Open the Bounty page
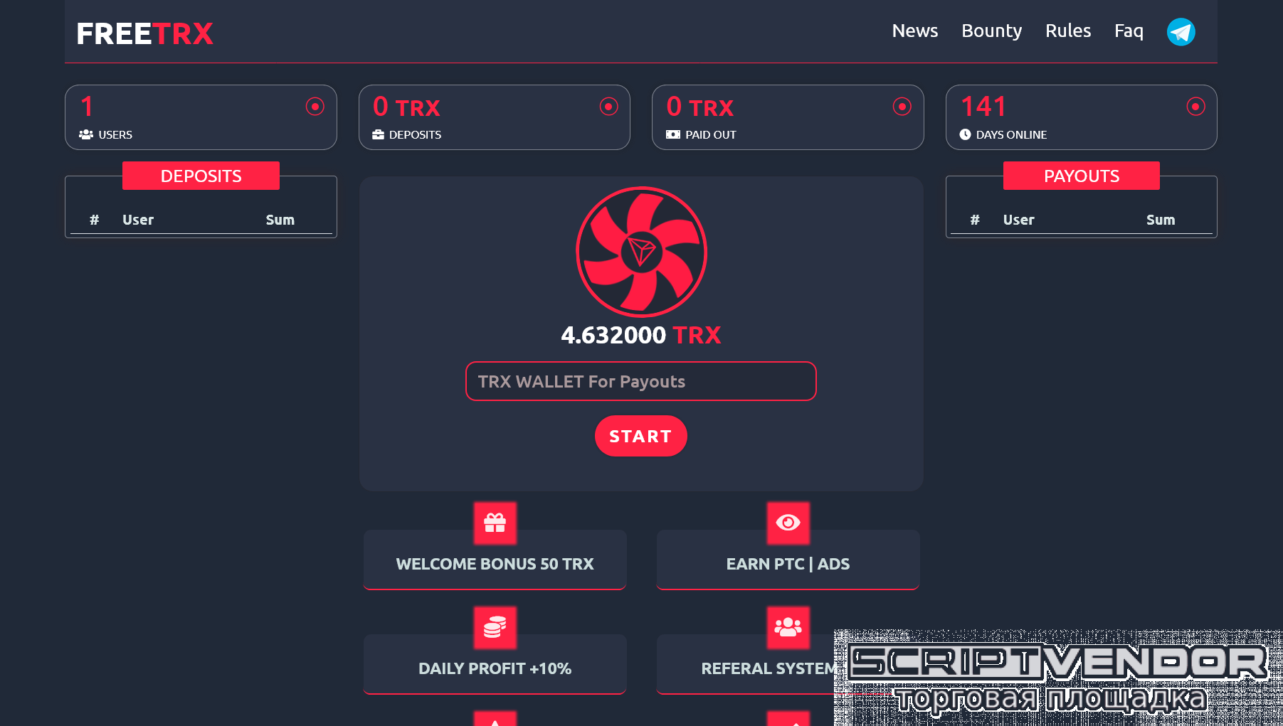 [x=991, y=31]
